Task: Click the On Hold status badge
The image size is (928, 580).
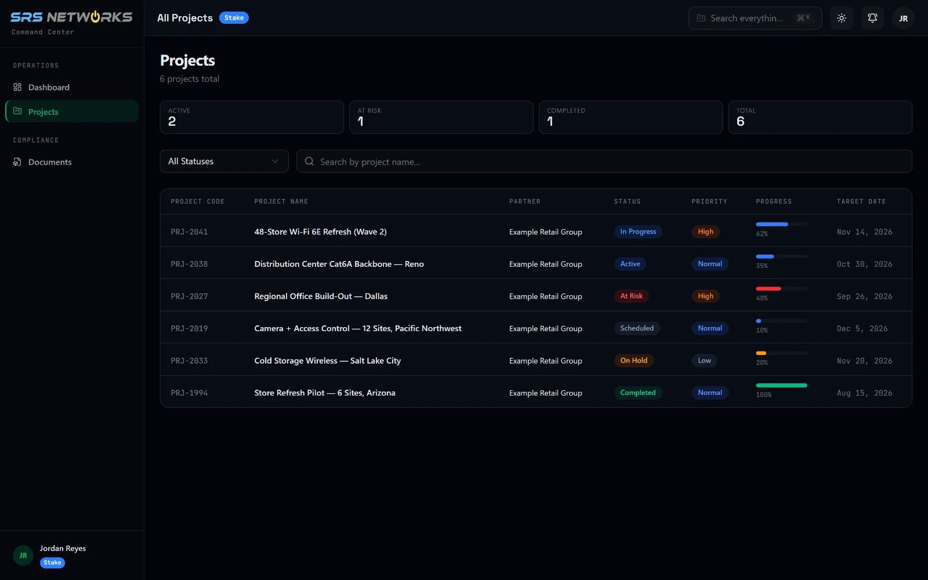Action: 633,361
